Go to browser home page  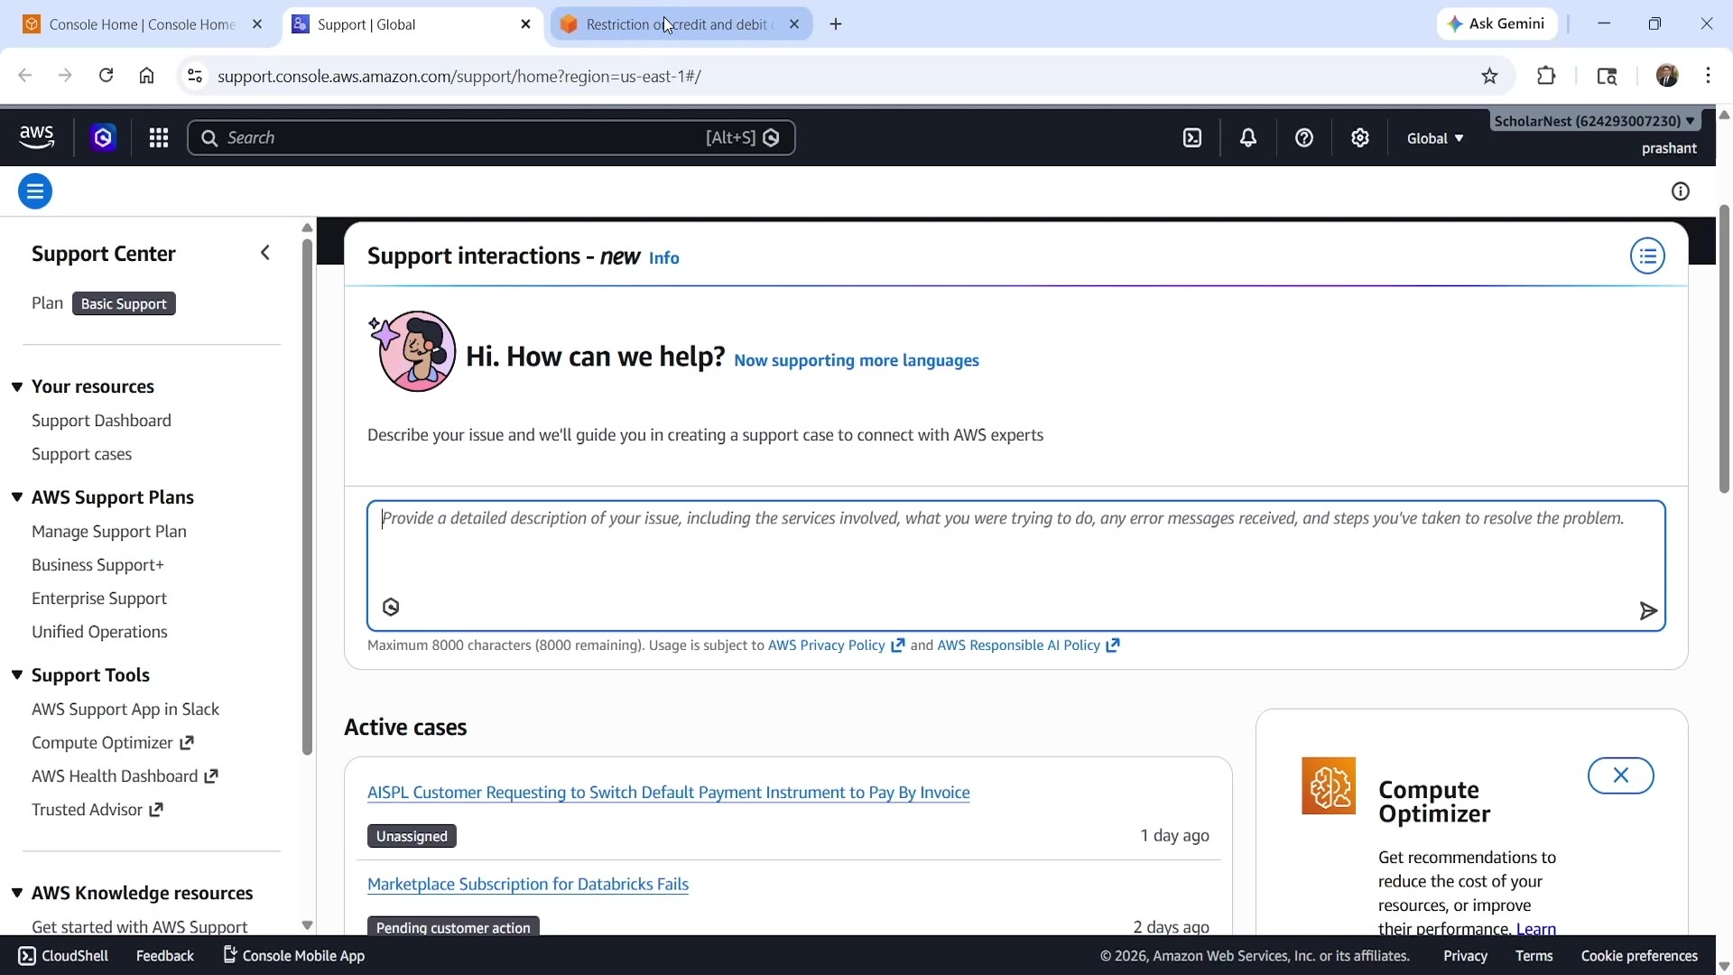[146, 76]
